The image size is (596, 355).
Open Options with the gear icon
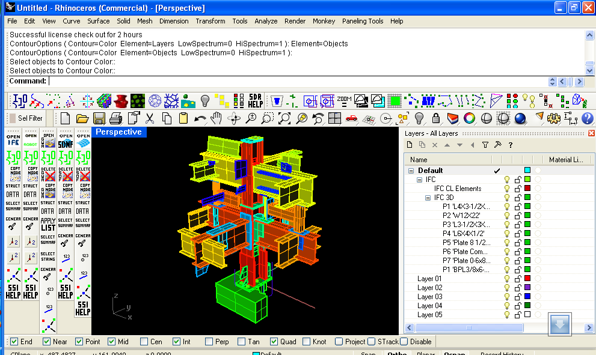pos(554,118)
